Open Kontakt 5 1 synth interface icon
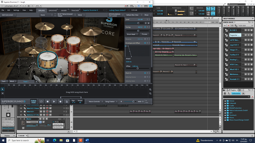 pyautogui.click(x=226, y=79)
